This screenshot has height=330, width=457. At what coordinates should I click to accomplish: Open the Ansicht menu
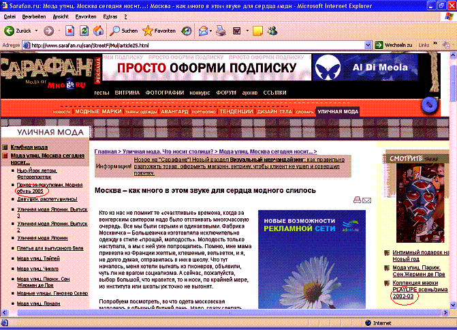(x=61, y=16)
